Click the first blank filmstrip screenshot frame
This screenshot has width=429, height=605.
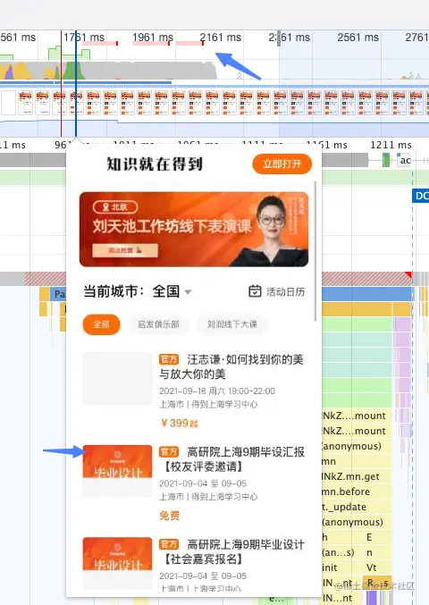[x=8, y=102]
